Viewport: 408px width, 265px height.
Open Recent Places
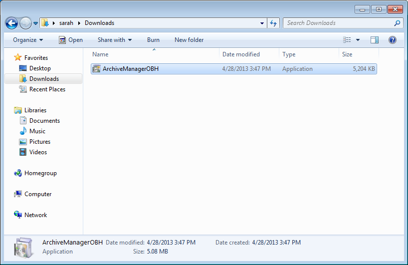[47, 89]
